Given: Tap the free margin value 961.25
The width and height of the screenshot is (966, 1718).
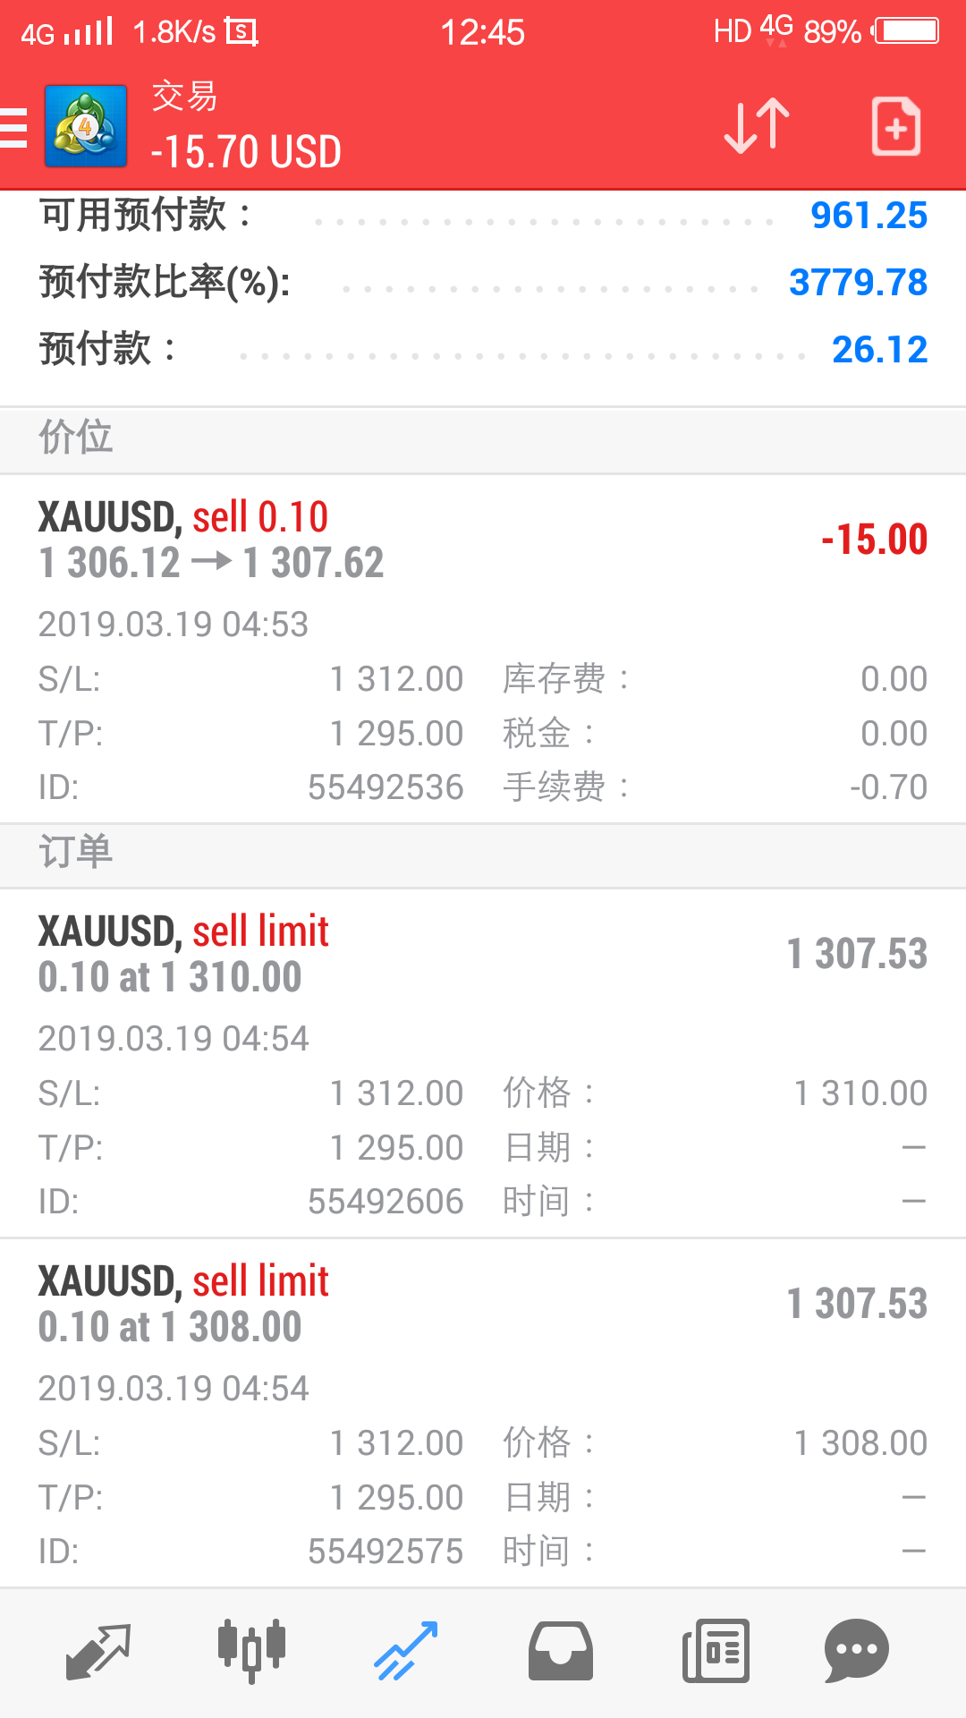Looking at the screenshot, I should (x=869, y=216).
